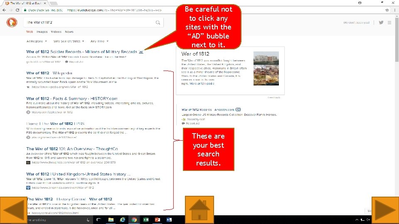Click the taskbar microphone icon
This screenshot has height=224, width=399.
click(x=88, y=220)
